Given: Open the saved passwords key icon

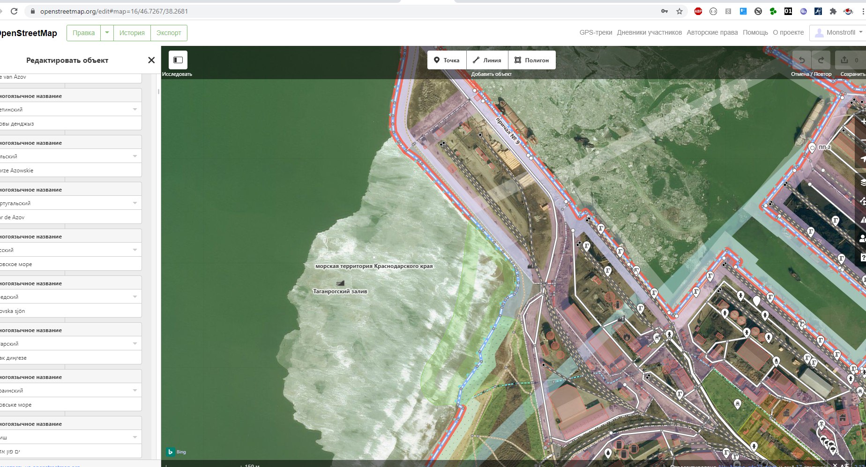Looking at the screenshot, I should pyautogui.click(x=664, y=11).
